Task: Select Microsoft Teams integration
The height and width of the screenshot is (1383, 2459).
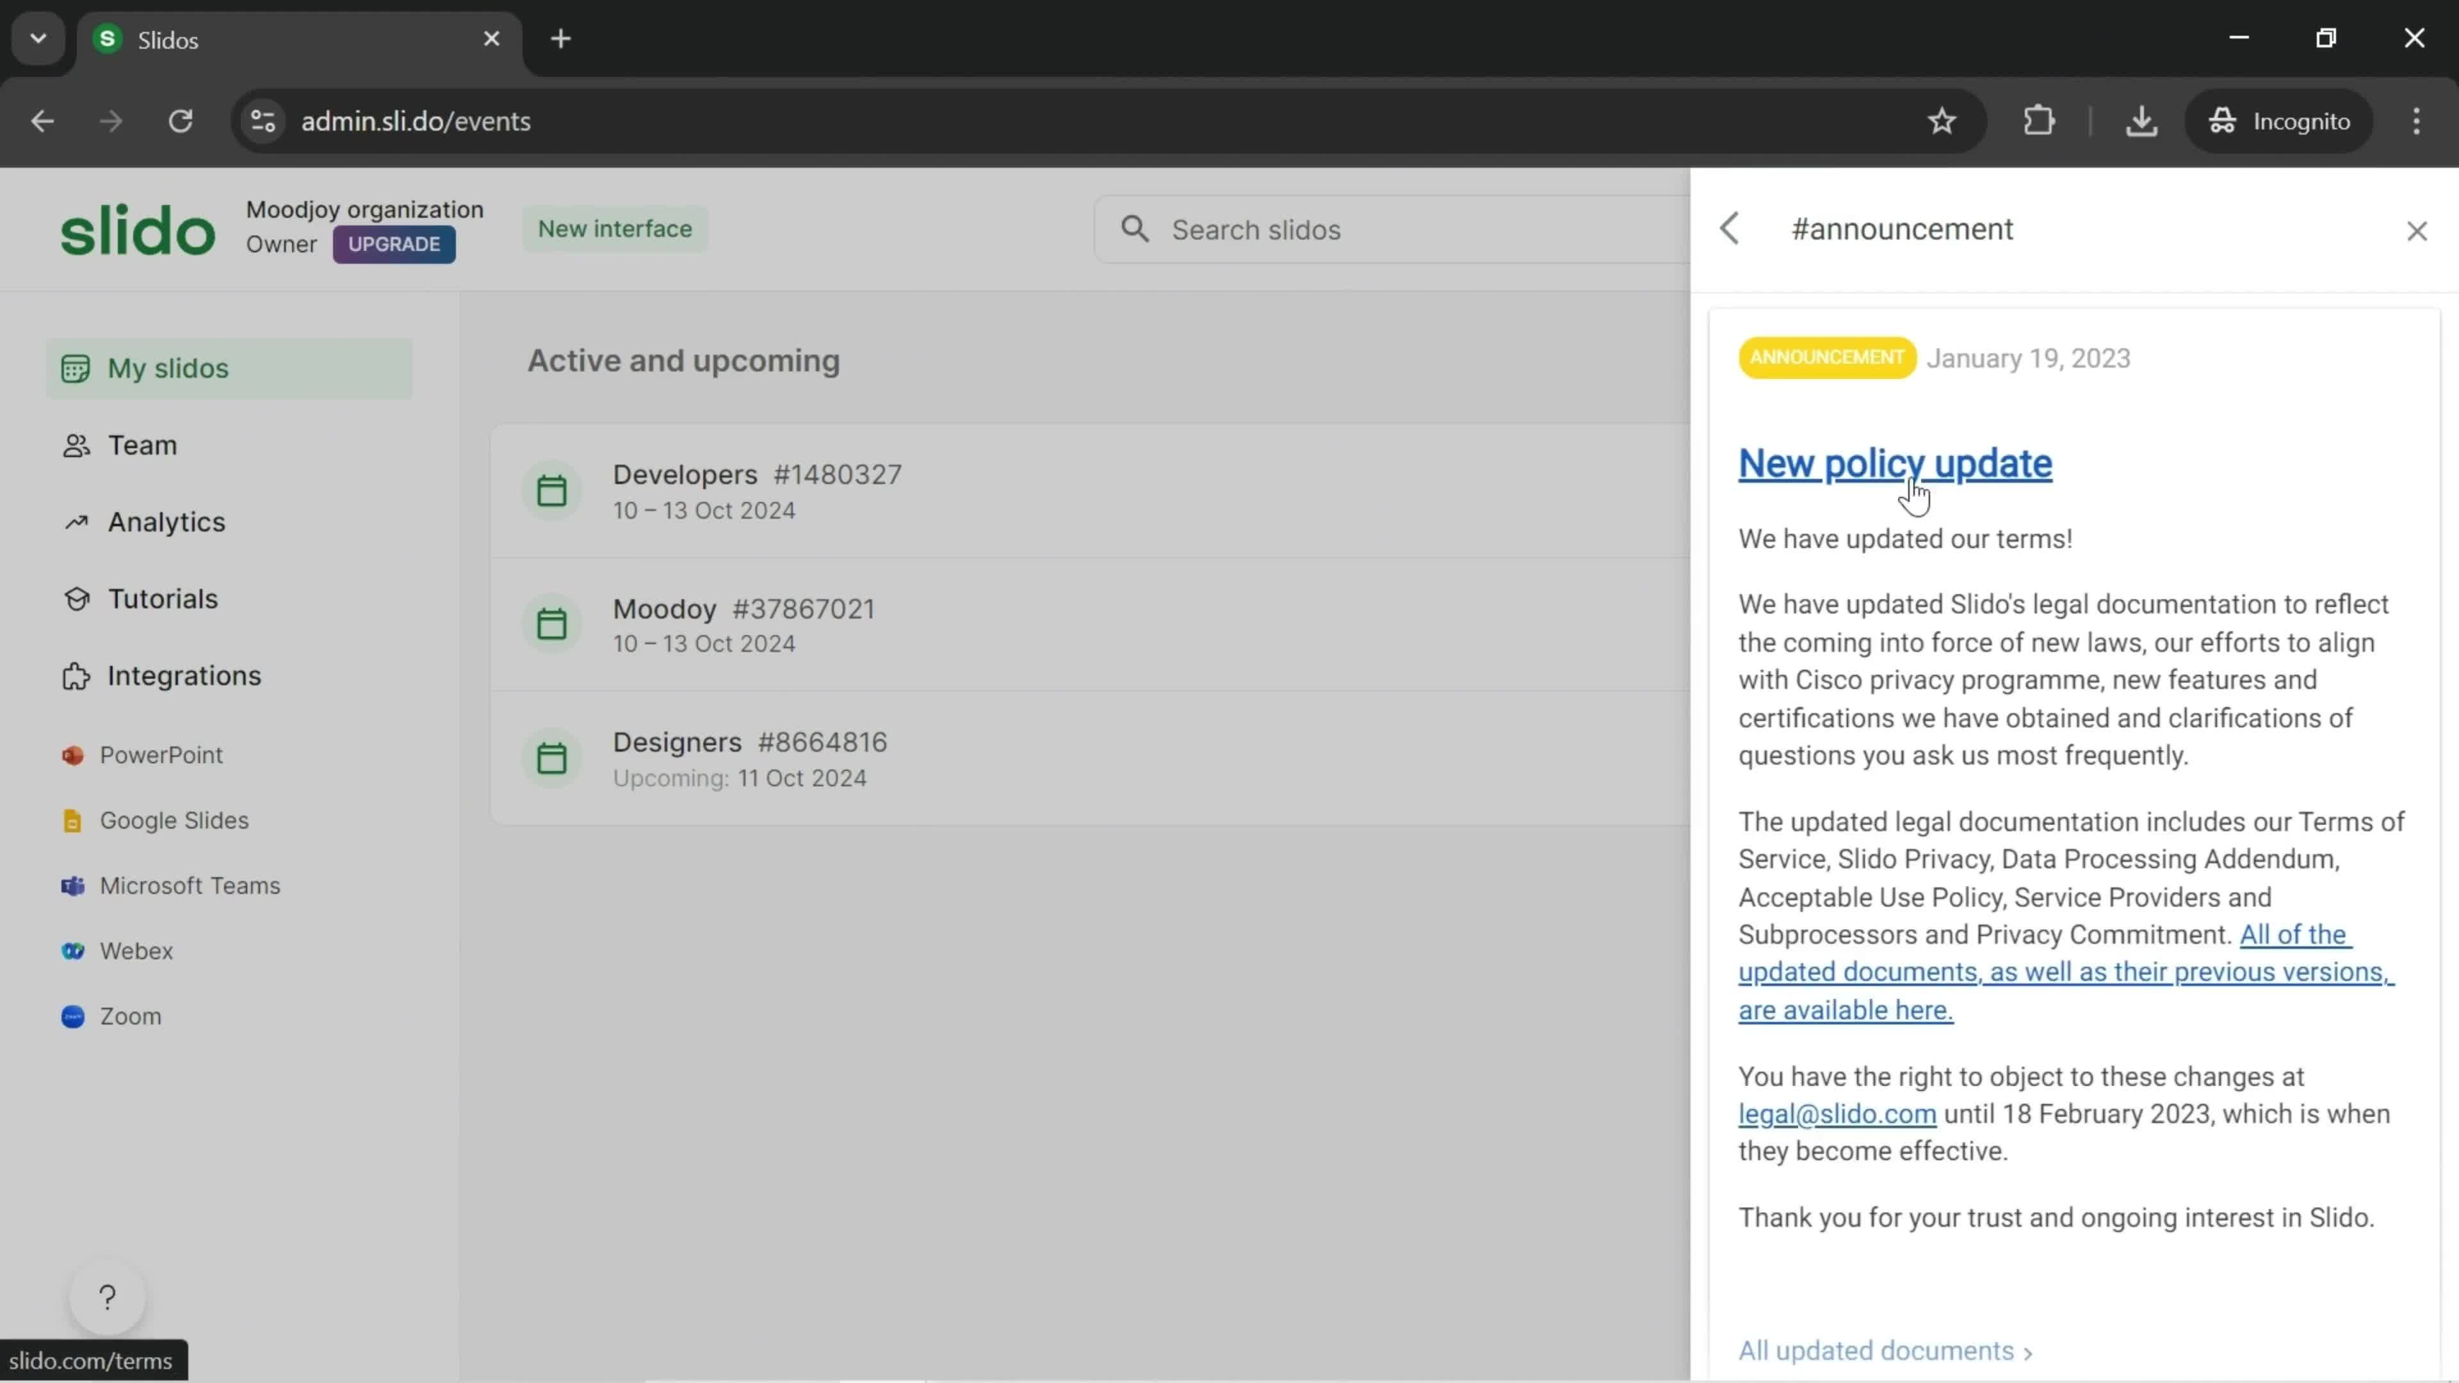Action: [x=190, y=886]
